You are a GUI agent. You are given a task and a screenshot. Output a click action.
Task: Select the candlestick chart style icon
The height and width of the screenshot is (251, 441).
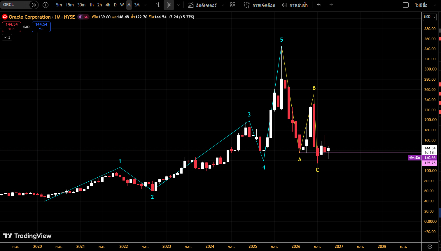pos(169,5)
